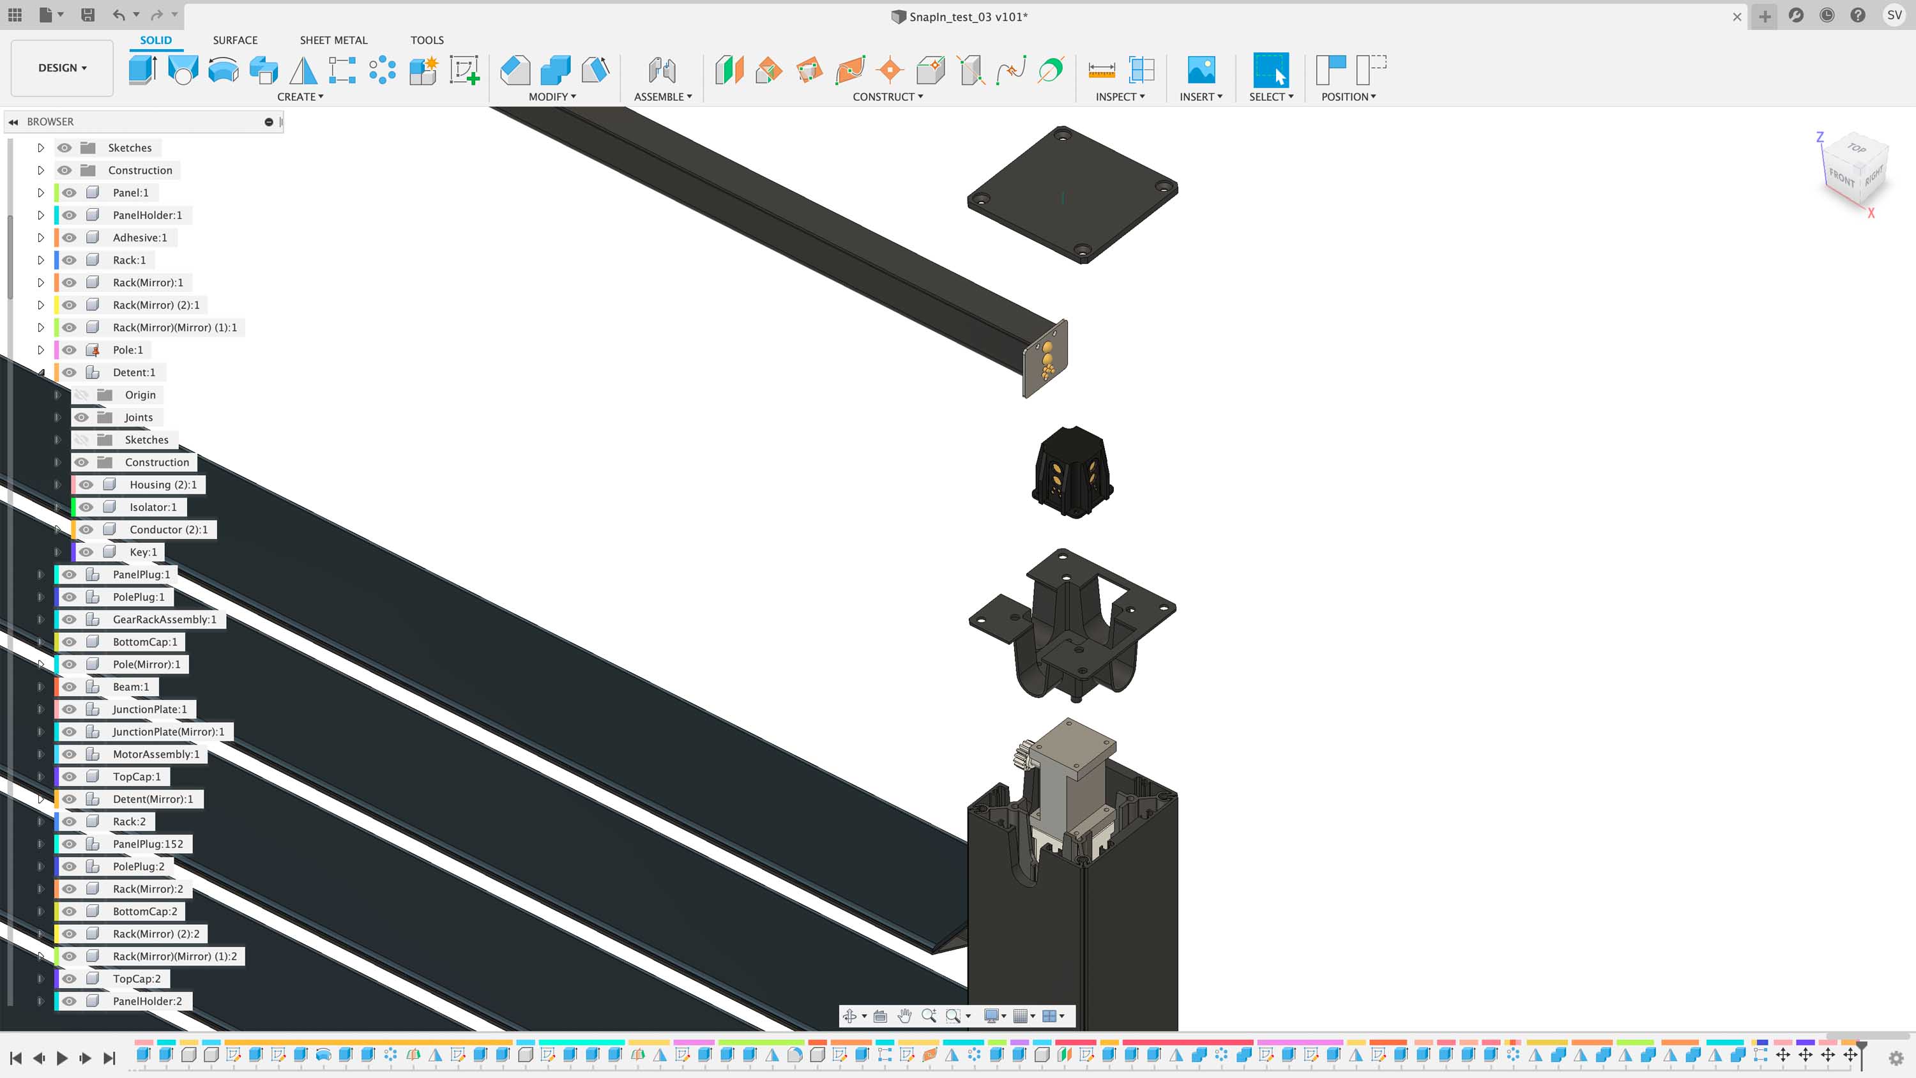
Task: Open the POSITION menu
Action: coord(1348,96)
